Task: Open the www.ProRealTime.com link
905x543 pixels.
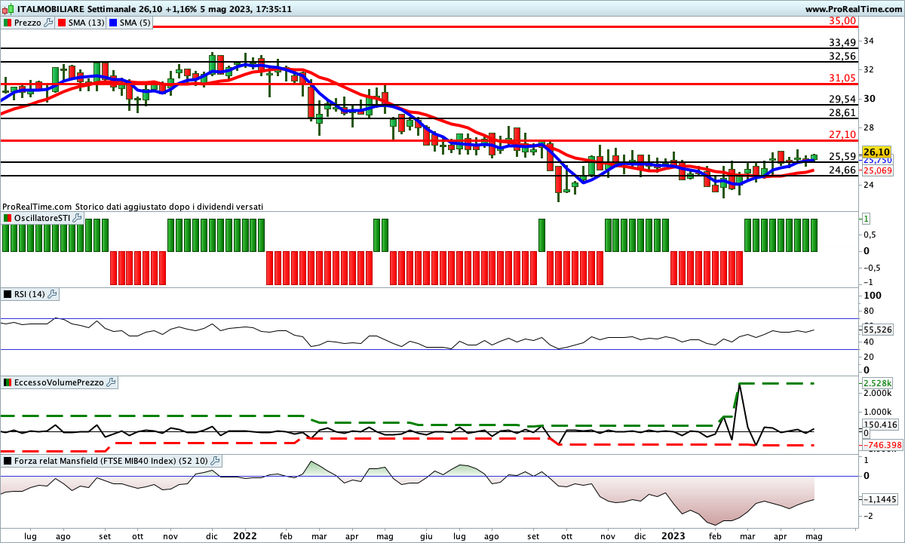Action: point(853,9)
